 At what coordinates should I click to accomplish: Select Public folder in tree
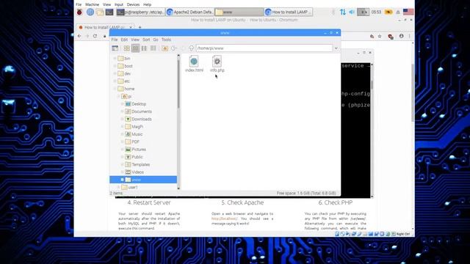pyautogui.click(x=134, y=157)
